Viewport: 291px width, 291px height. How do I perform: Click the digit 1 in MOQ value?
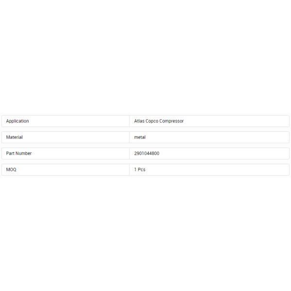[135, 170]
